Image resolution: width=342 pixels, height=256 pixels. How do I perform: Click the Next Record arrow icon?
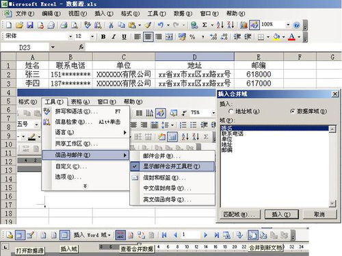[205, 235]
